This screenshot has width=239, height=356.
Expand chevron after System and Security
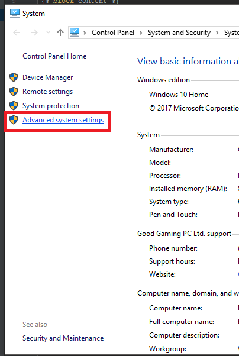218,33
